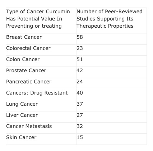Click the Number of Peer-Reviewed Studies header
Image resolution: width=153 pixels, height=151 pixels.
[110, 19]
